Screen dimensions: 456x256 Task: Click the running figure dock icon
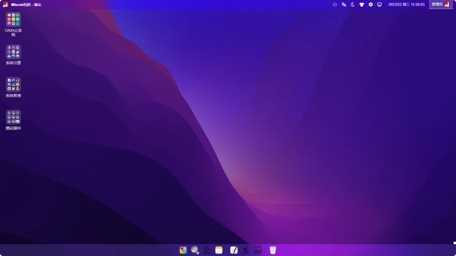click(246, 250)
